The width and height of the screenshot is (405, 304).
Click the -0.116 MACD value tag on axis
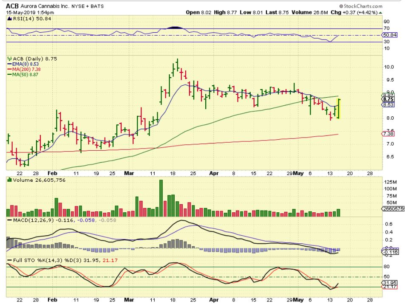390,252
